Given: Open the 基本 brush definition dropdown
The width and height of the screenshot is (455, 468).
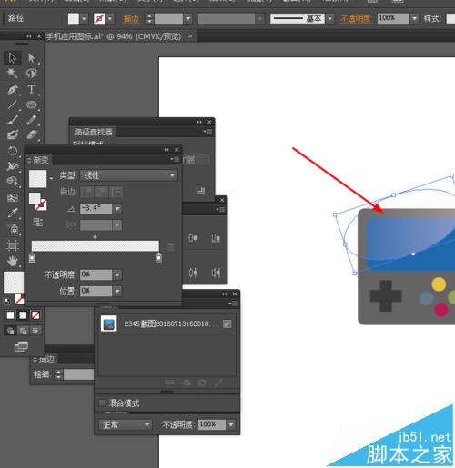Looking at the screenshot, I should (330, 18).
